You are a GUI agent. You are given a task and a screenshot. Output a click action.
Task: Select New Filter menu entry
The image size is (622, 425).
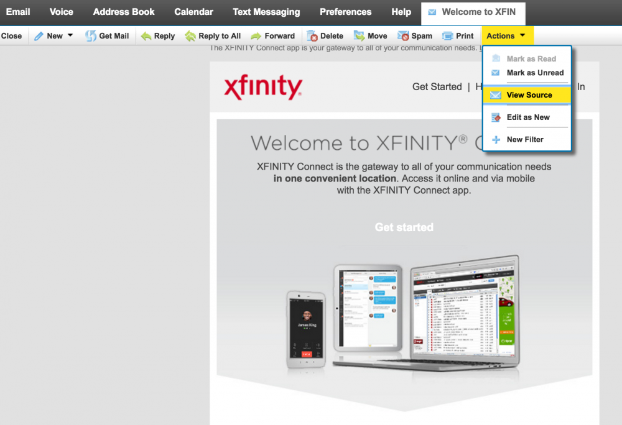coord(527,139)
